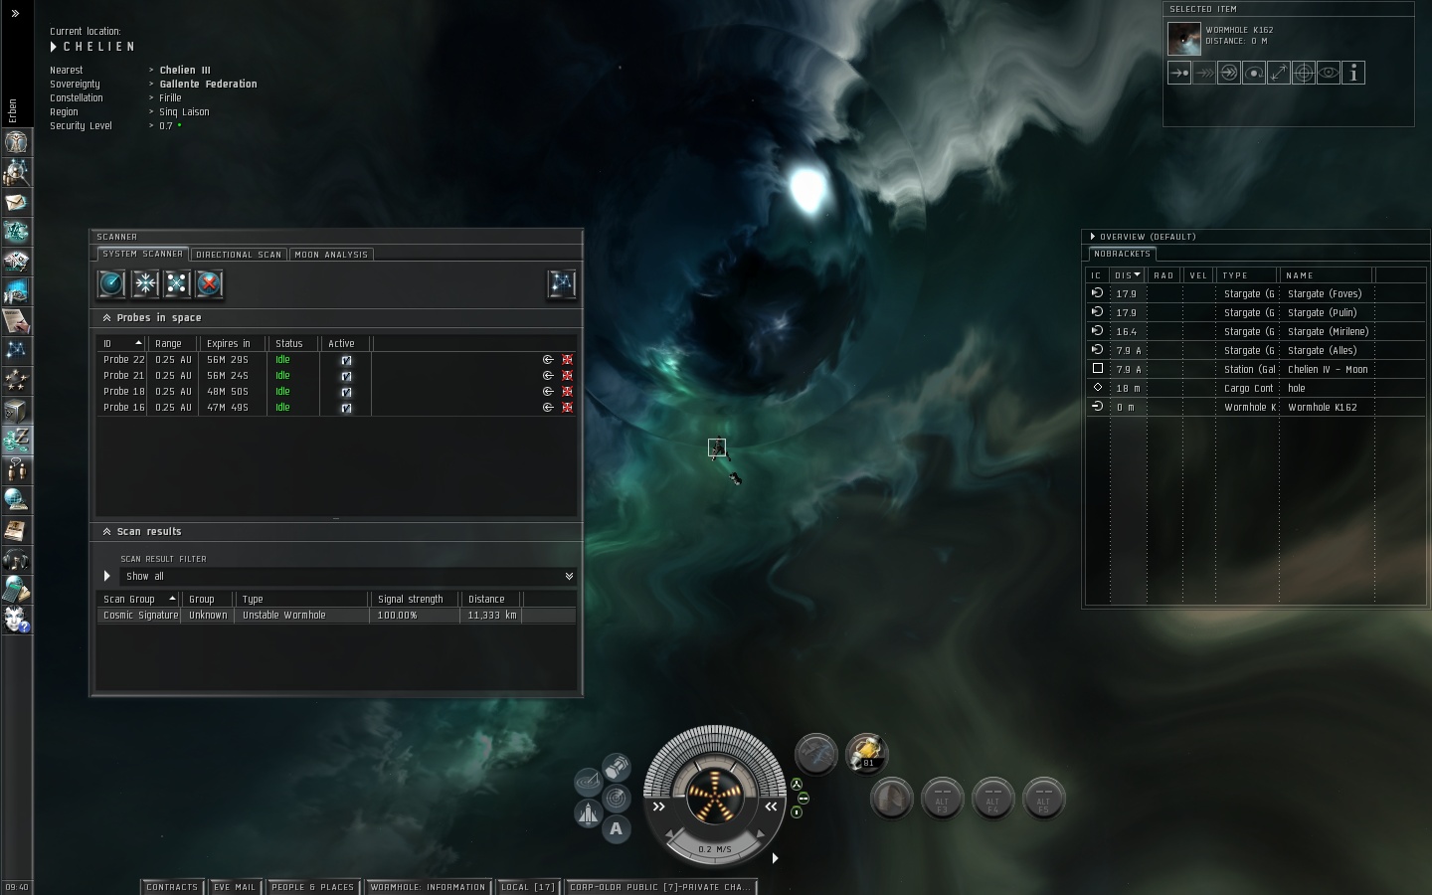Open the Character Sheet from the Neocom
This screenshot has width=1432, height=895.
click(x=16, y=142)
